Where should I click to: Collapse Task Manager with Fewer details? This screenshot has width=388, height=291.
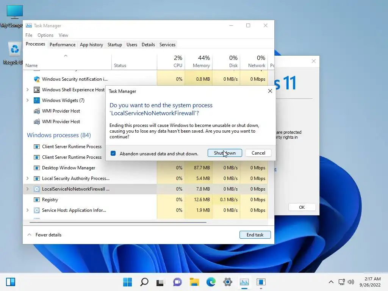(44, 235)
